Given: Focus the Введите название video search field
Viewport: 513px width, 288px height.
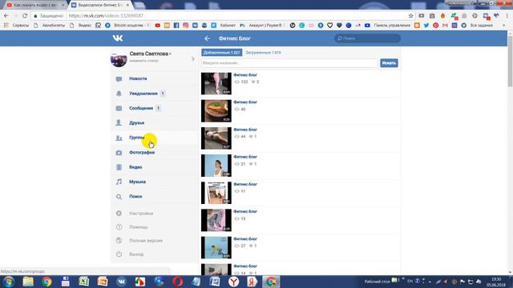Looking at the screenshot, I should click(289, 63).
